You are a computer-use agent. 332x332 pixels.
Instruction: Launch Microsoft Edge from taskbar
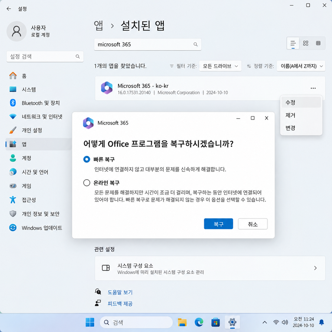[x=199, y=322]
